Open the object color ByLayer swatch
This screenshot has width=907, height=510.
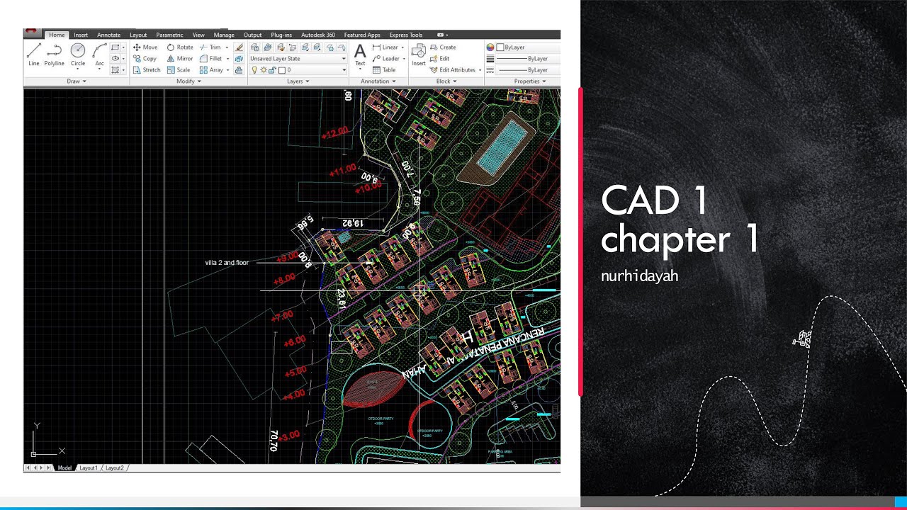coord(500,47)
